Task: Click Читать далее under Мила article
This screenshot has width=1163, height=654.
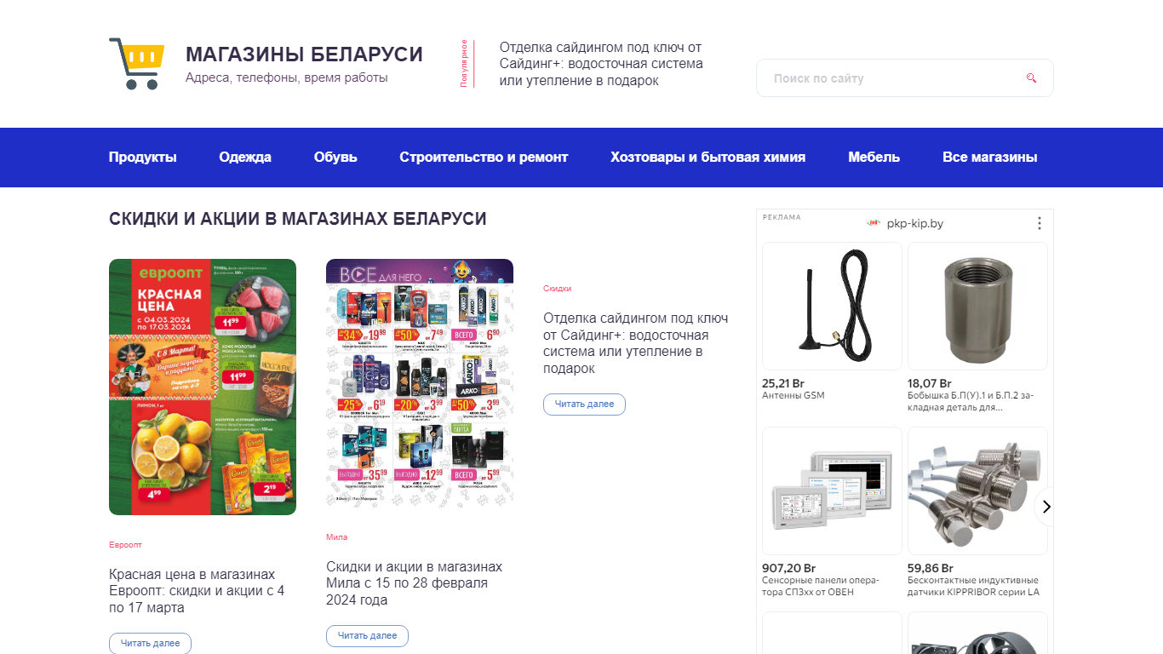Action: (367, 635)
